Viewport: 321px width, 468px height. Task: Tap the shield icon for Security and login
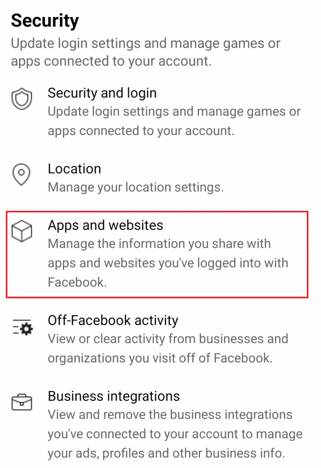point(22,99)
